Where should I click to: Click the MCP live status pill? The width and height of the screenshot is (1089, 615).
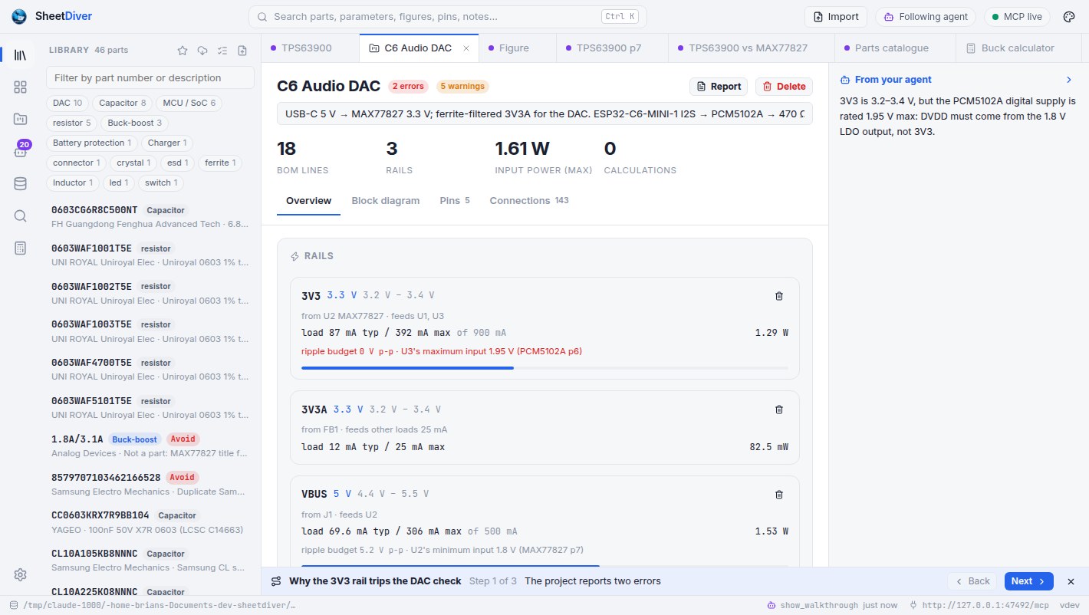(1017, 17)
